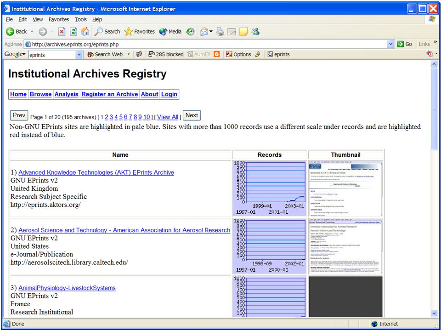
Task: Refresh the page with green arrows icon
Action: coord(73,32)
